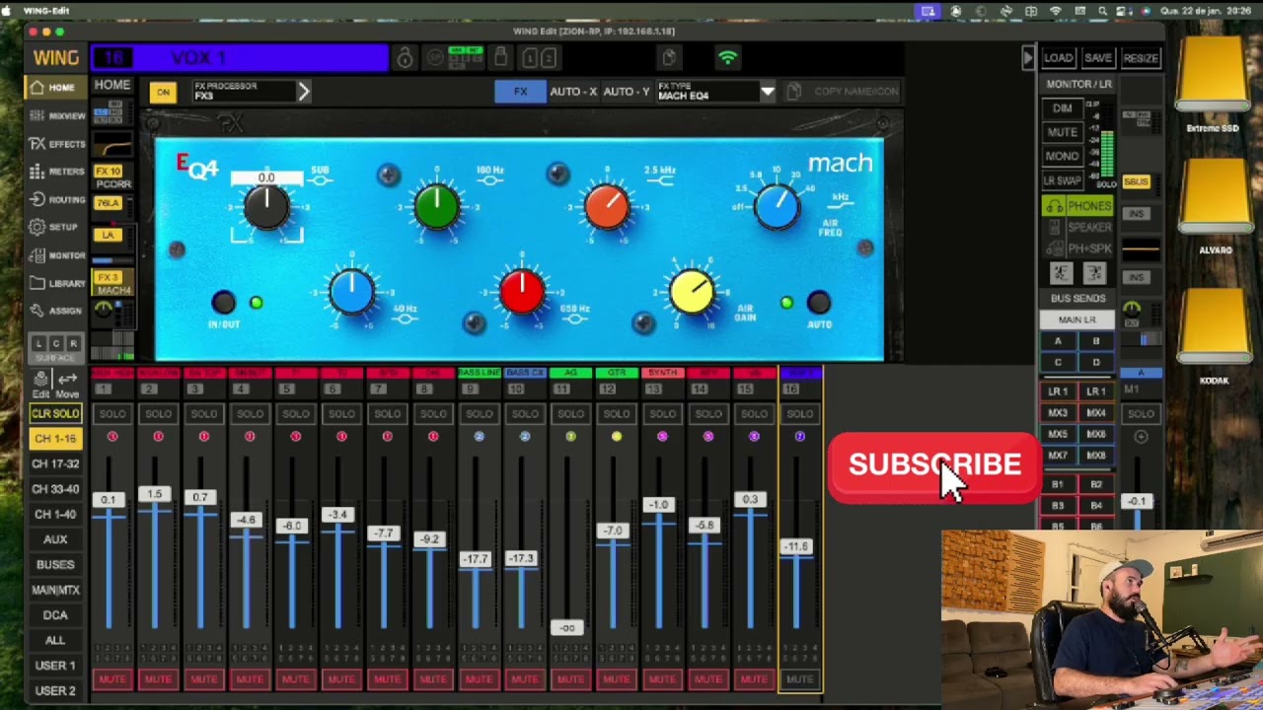Click the yellow AIR GAIN knob
This screenshot has width=1263, height=710.
click(x=692, y=292)
